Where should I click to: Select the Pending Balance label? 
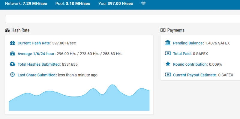tap(188, 43)
